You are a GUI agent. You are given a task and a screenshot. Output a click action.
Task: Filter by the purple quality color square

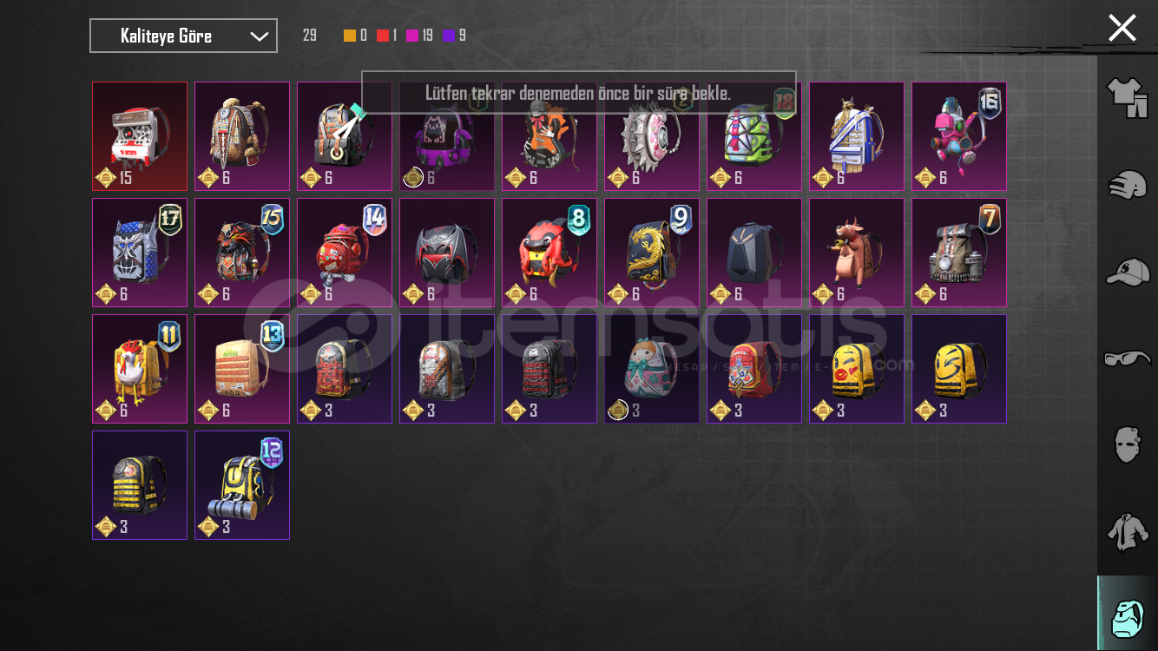448,36
